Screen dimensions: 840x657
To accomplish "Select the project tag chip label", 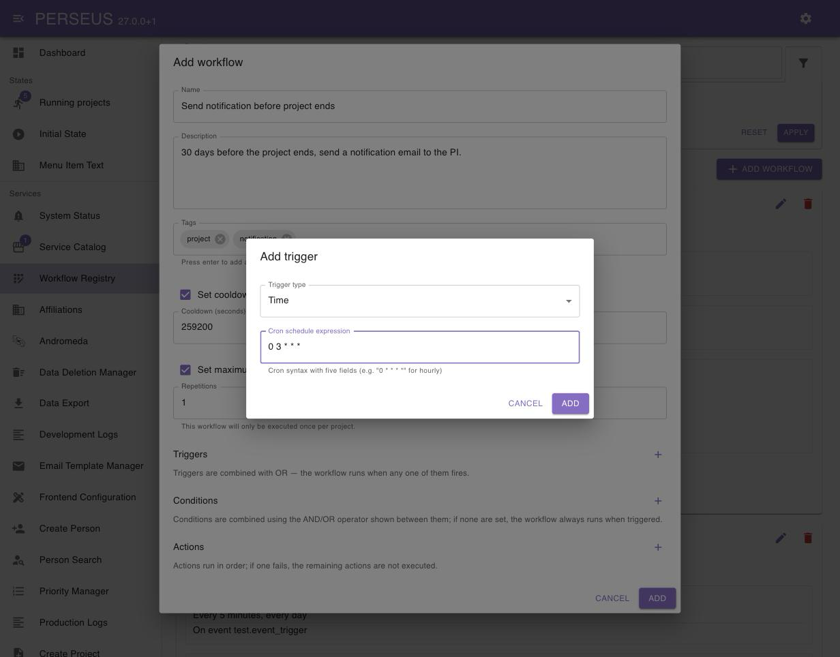I will point(198,239).
